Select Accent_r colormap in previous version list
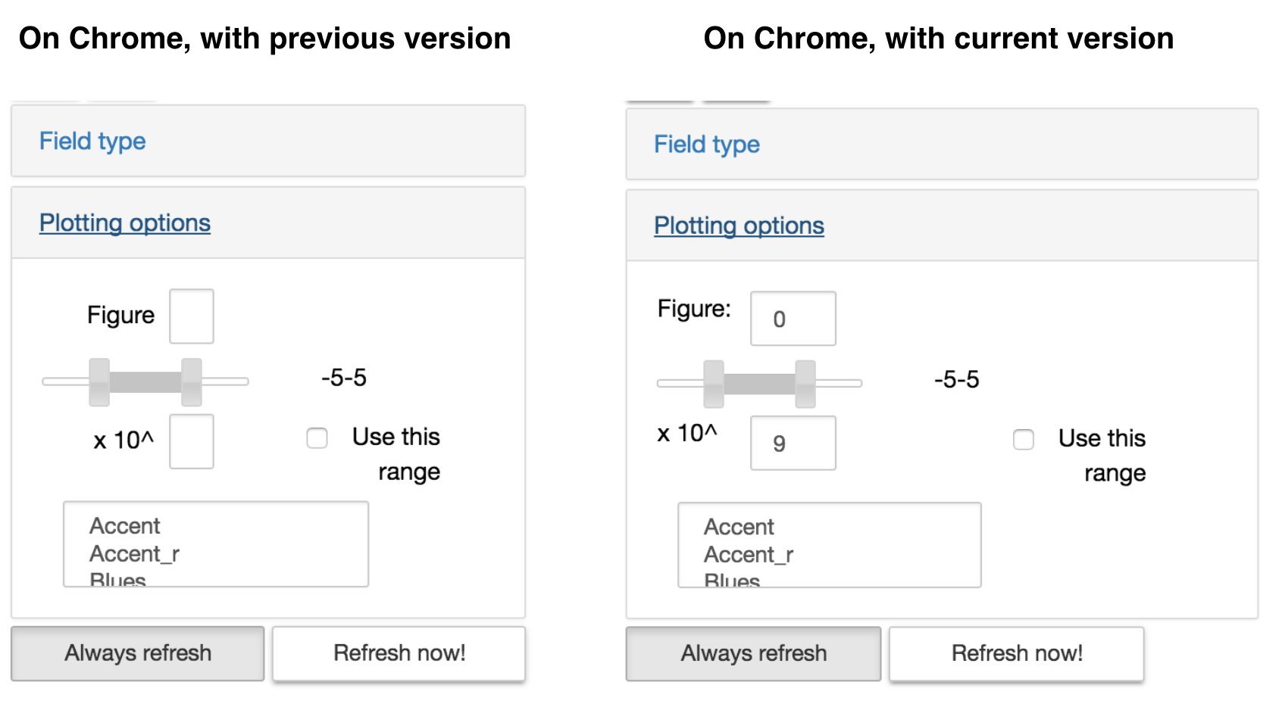 [x=134, y=554]
